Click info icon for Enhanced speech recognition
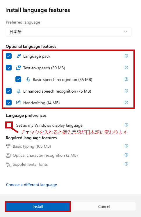Viewport: 141px width, 217px height. coord(126,91)
